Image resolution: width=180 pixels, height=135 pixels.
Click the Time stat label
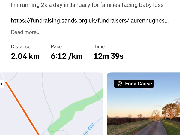[x=99, y=46]
